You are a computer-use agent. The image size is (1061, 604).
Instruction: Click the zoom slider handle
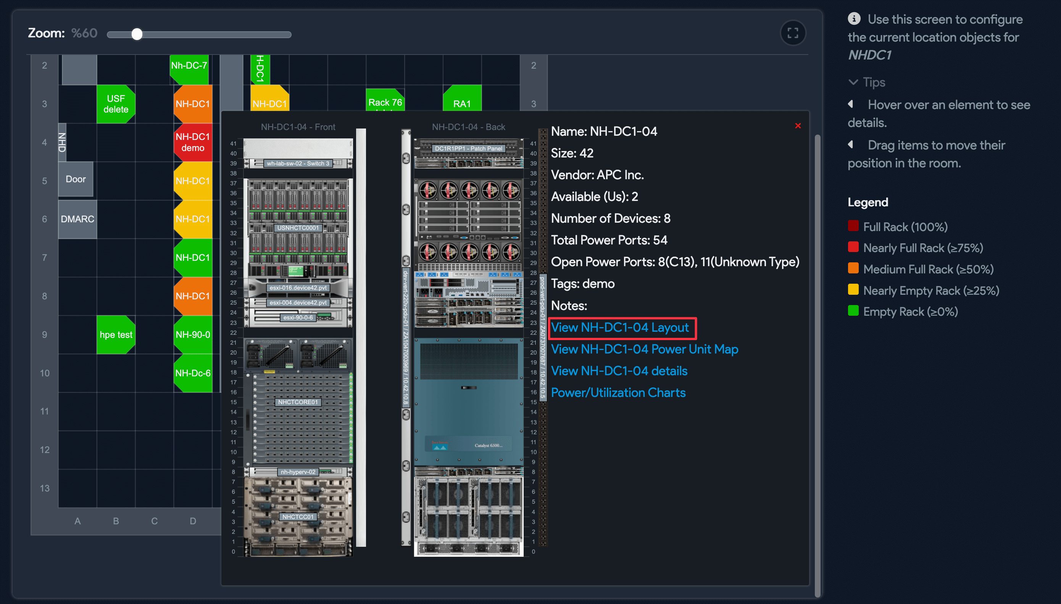click(137, 34)
